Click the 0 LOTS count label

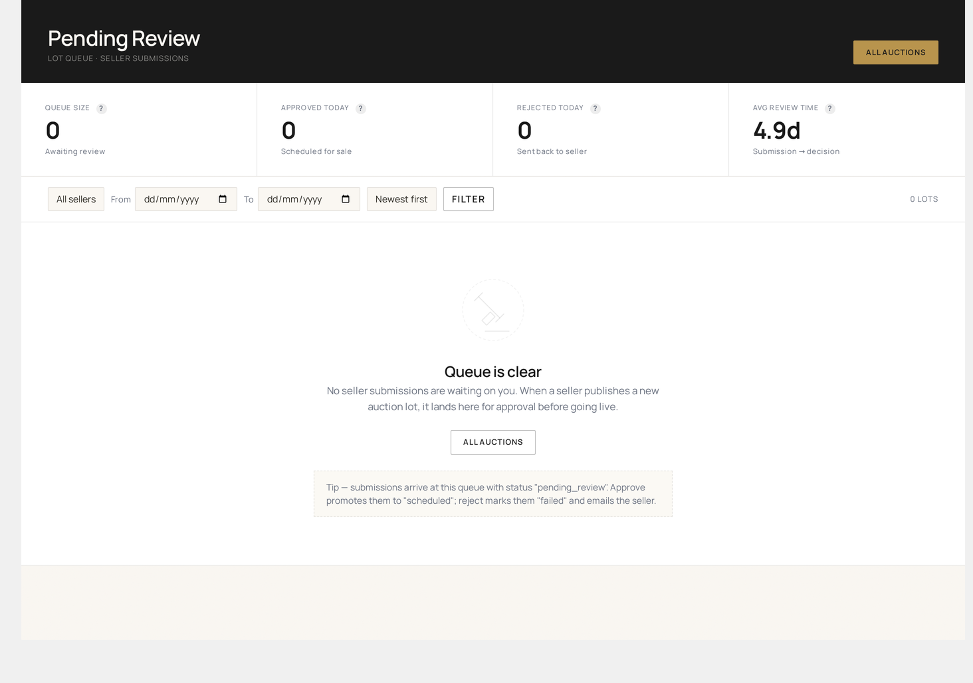click(x=924, y=199)
